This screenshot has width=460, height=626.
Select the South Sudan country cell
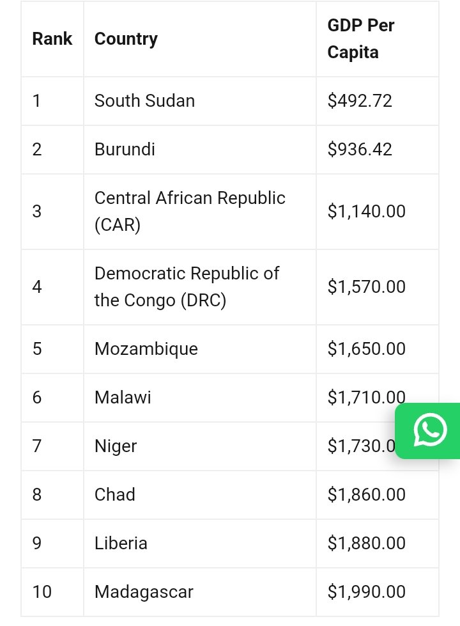click(x=200, y=101)
